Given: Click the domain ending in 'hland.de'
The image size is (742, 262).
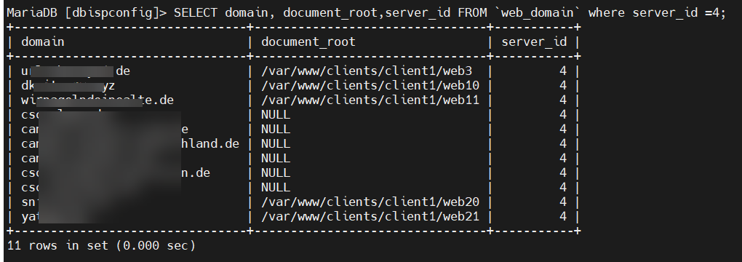Looking at the screenshot, I should [130, 143].
